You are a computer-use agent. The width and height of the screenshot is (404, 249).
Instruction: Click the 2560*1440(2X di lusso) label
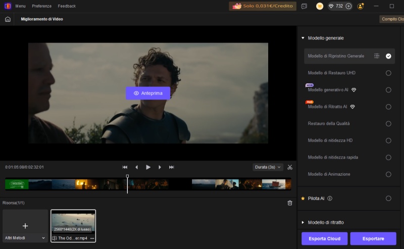click(72, 229)
